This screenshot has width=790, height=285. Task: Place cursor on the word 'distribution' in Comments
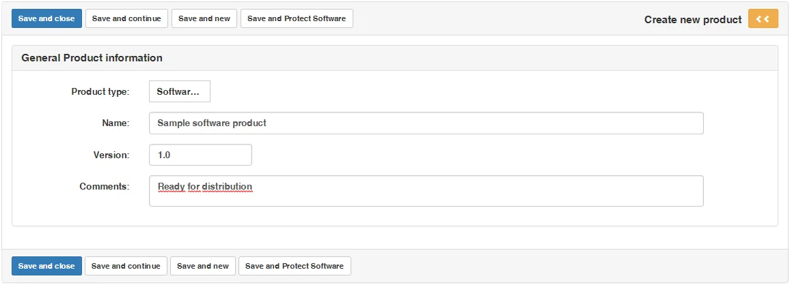coord(228,187)
